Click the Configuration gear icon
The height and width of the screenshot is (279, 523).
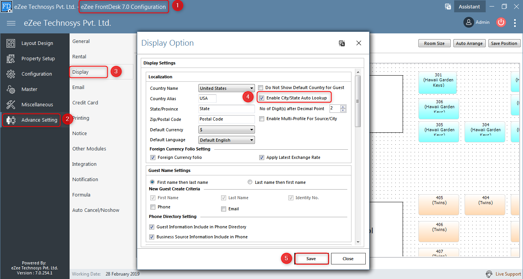pos(11,74)
